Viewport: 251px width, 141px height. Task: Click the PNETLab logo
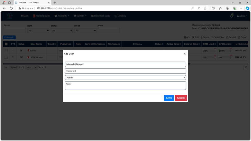10,16
